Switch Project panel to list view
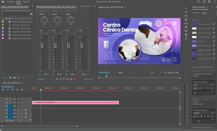This screenshot has width=217, height=131. coord(6,78)
